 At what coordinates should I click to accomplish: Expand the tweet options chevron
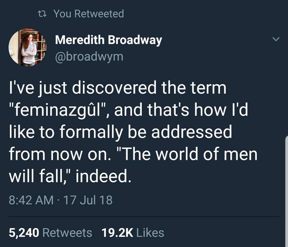coord(277,39)
